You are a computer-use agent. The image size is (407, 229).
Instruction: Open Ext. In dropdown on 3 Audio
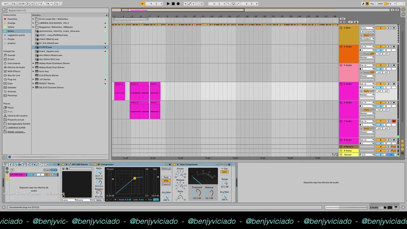click(x=367, y=47)
